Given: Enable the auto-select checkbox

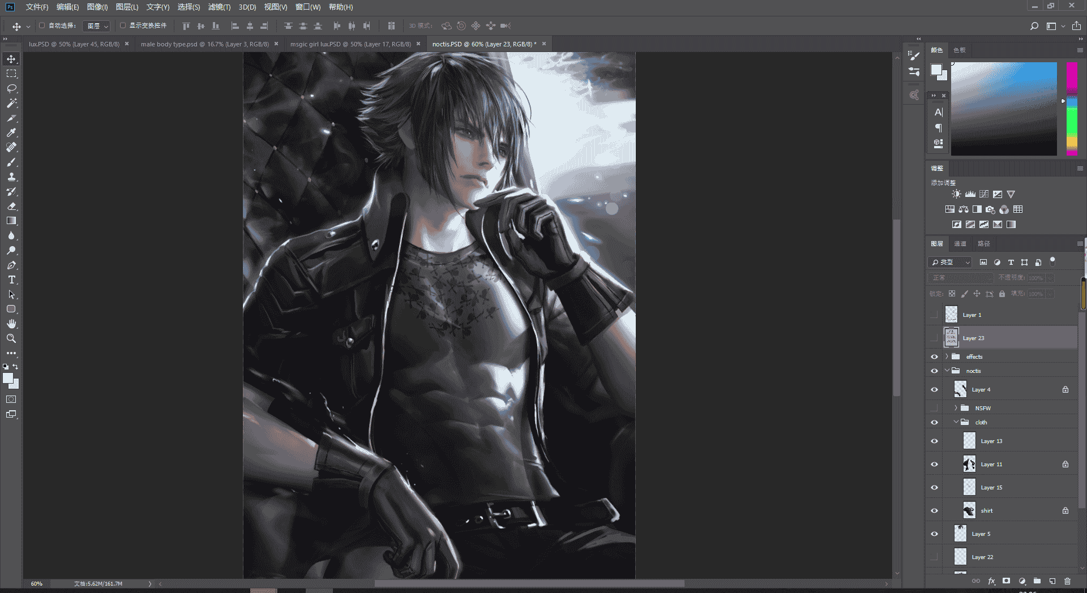Looking at the screenshot, I should (x=42, y=25).
